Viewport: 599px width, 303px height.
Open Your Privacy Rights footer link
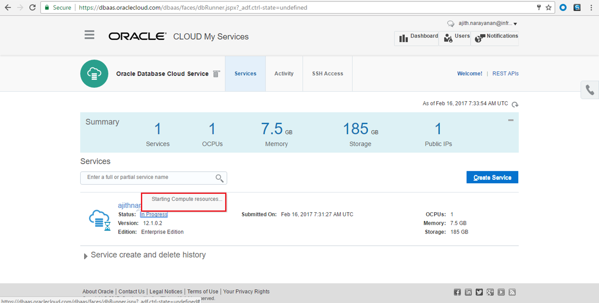pyautogui.click(x=246, y=292)
